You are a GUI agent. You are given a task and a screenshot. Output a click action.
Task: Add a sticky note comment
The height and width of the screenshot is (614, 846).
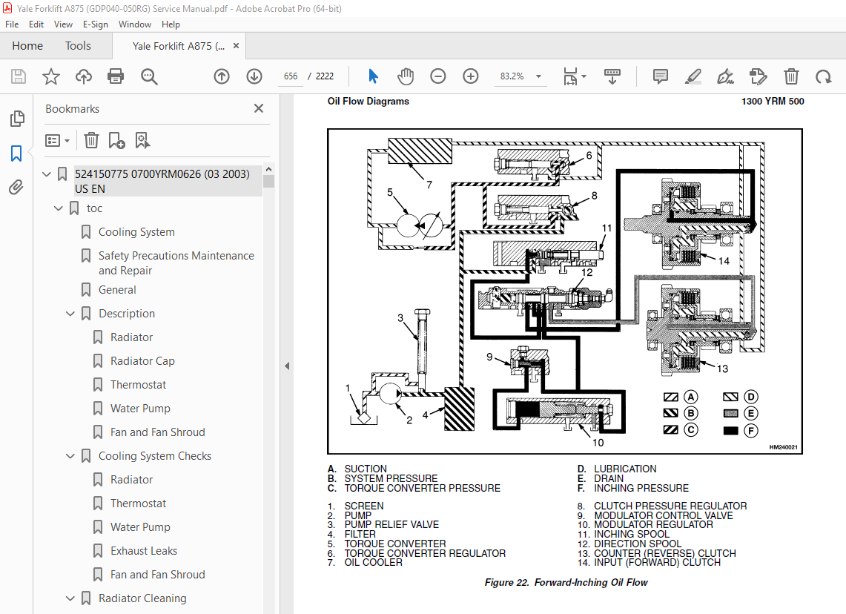661,76
